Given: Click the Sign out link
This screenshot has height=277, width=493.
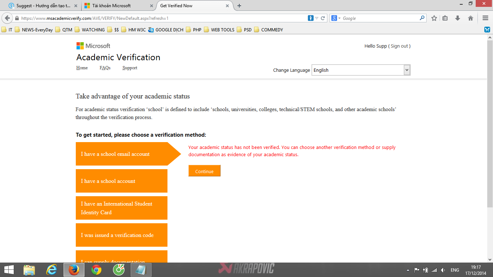Looking at the screenshot, I should tap(399, 46).
